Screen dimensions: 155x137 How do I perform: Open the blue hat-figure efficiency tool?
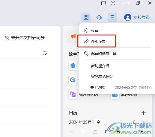[73, 66]
